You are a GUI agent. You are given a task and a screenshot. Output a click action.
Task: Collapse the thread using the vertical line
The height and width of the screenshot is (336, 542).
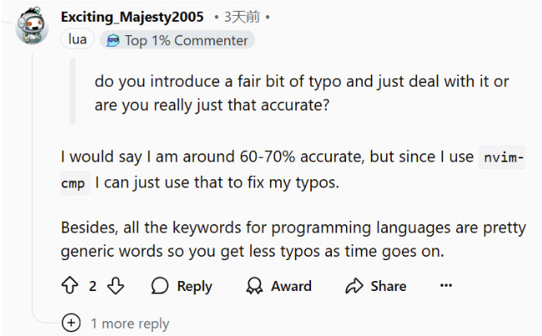click(33, 180)
